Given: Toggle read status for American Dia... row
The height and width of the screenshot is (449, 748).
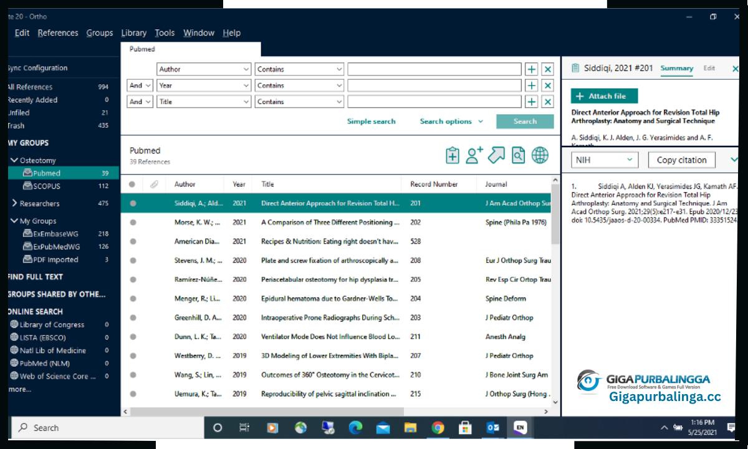Looking at the screenshot, I should [x=133, y=241].
